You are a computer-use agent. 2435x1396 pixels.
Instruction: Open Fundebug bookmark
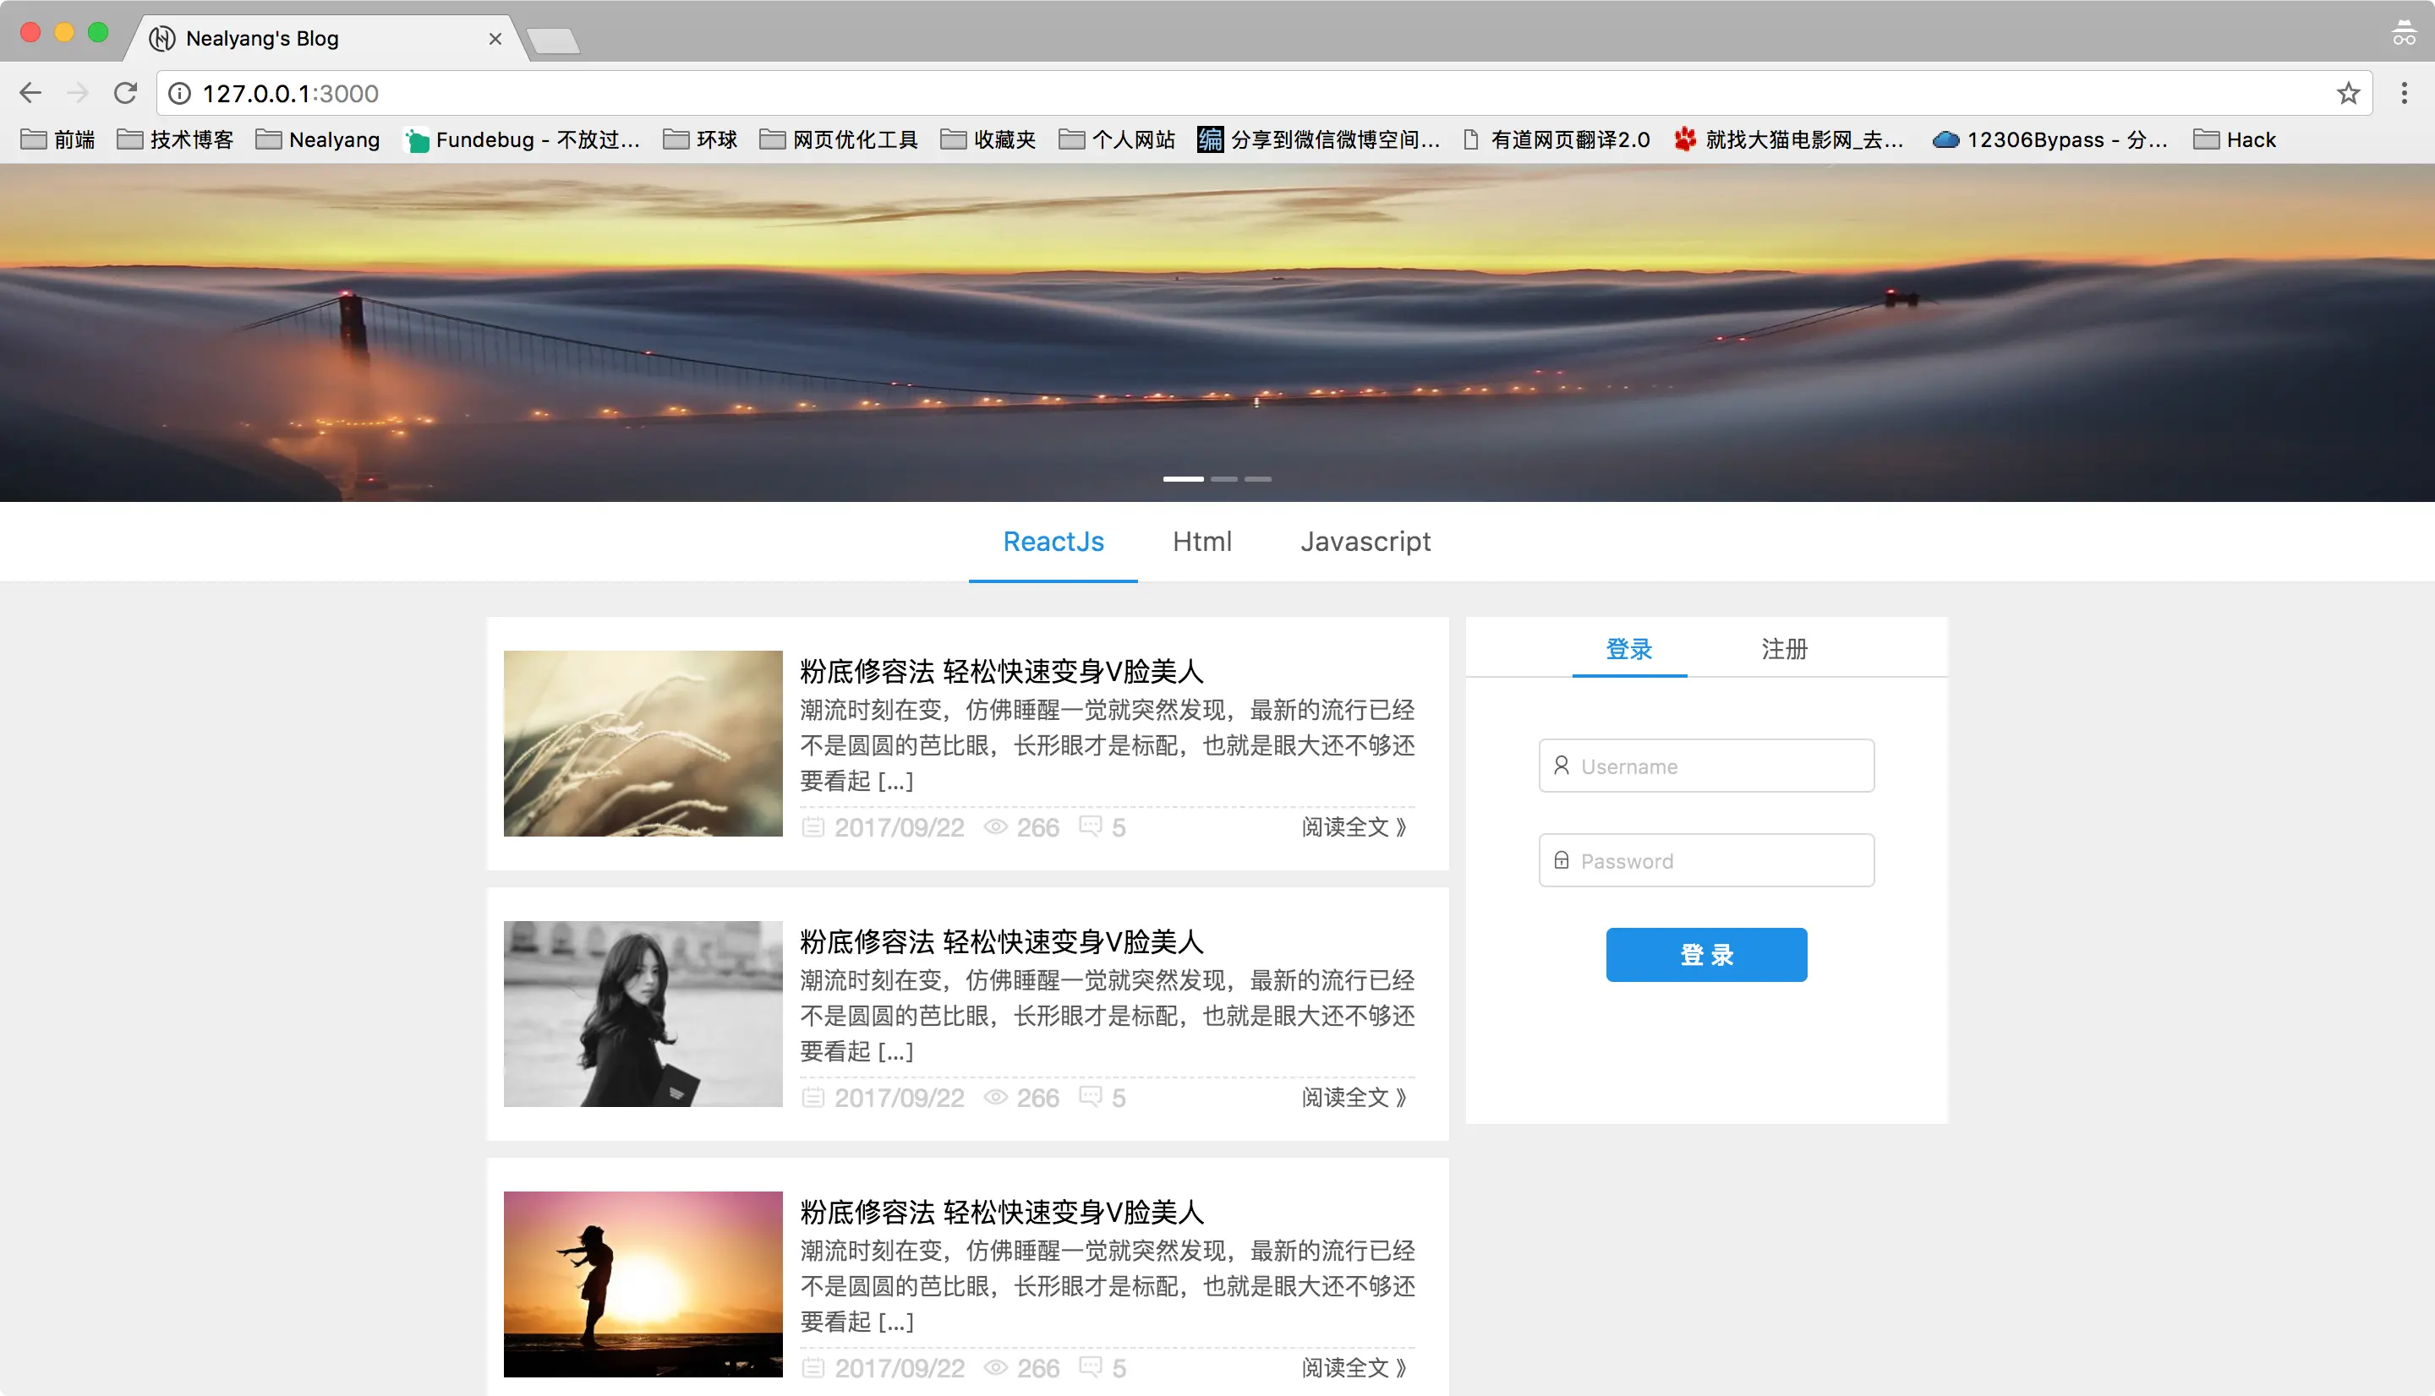click(521, 140)
